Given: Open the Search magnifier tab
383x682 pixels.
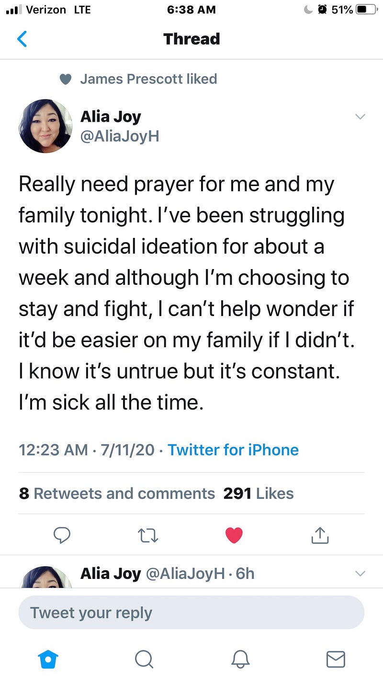Looking at the screenshot, I should (x=143, y=659).
